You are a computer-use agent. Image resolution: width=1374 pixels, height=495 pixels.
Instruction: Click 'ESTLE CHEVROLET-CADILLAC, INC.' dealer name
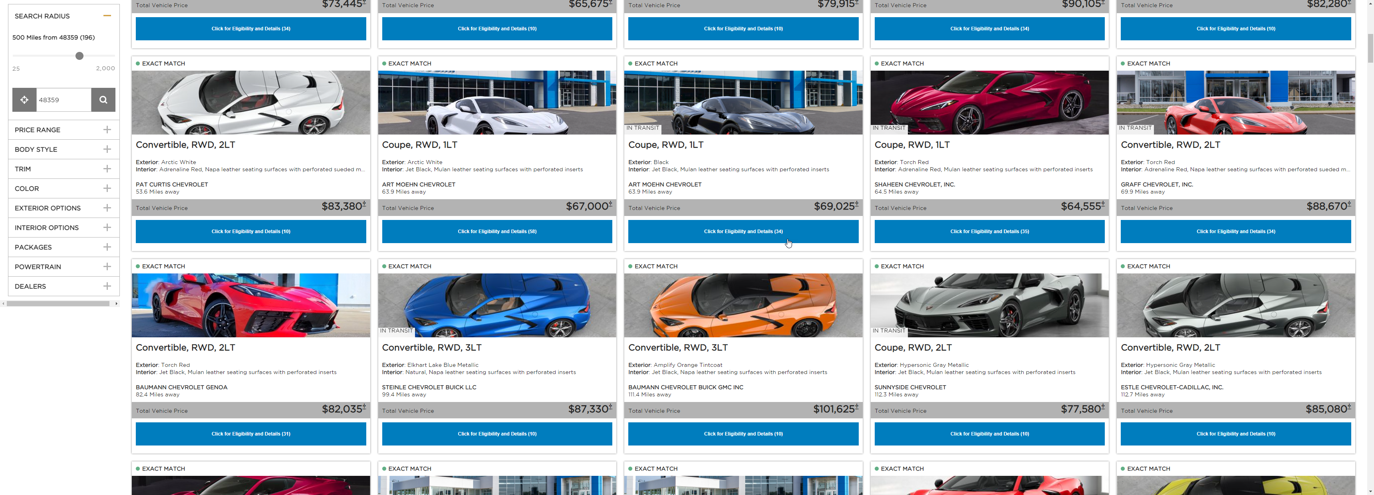pos(1172,387)
